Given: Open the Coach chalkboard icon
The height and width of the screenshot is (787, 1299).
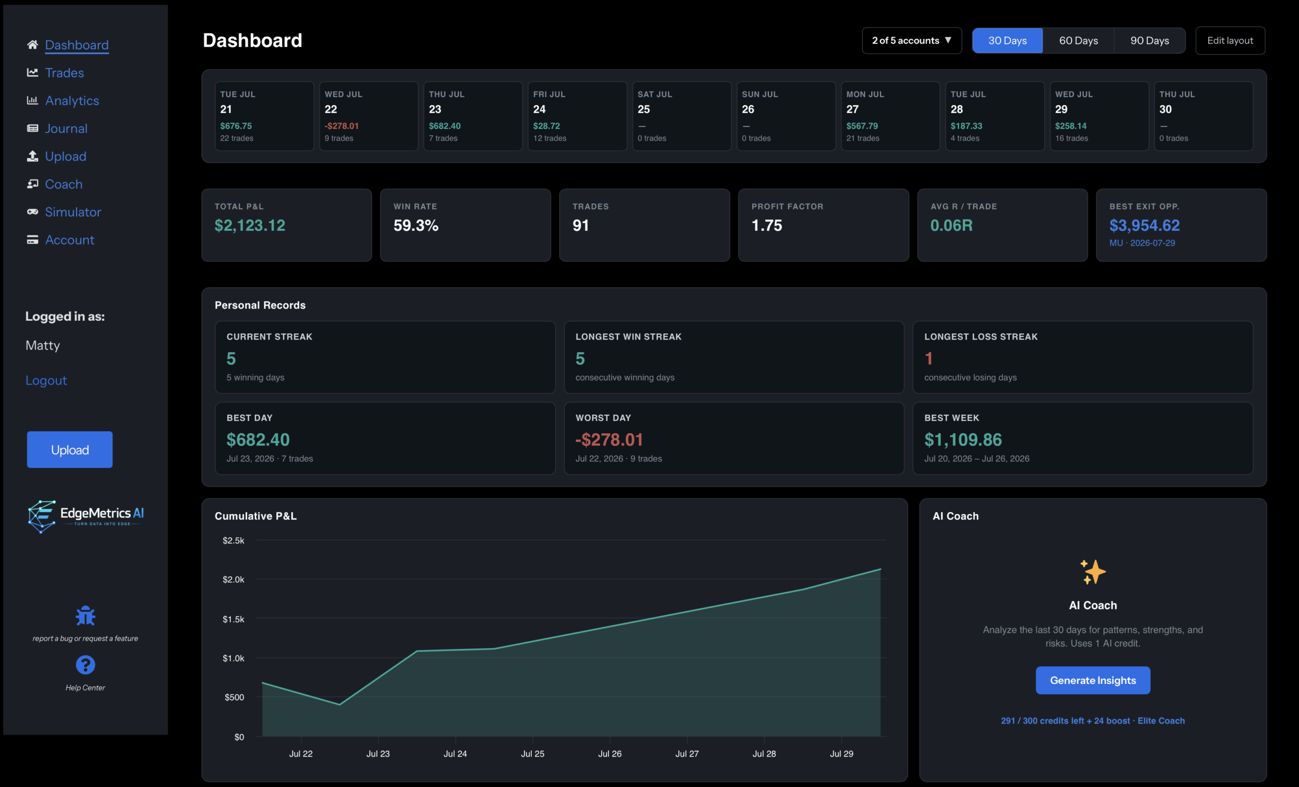Looking at the screenshot, I should [x=32, y=184].
